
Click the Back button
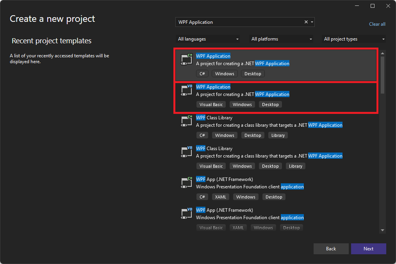click(x=331, y=248)
